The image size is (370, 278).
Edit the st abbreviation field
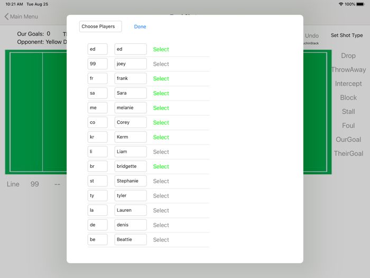pyautogui.click(x=97, y=181)
